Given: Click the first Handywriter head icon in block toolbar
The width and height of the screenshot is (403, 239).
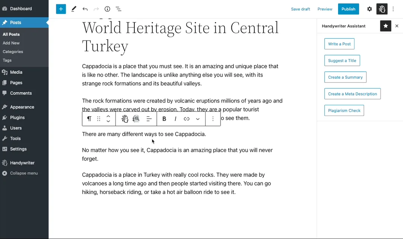Looking at the screenshot, I should point(125,119).
